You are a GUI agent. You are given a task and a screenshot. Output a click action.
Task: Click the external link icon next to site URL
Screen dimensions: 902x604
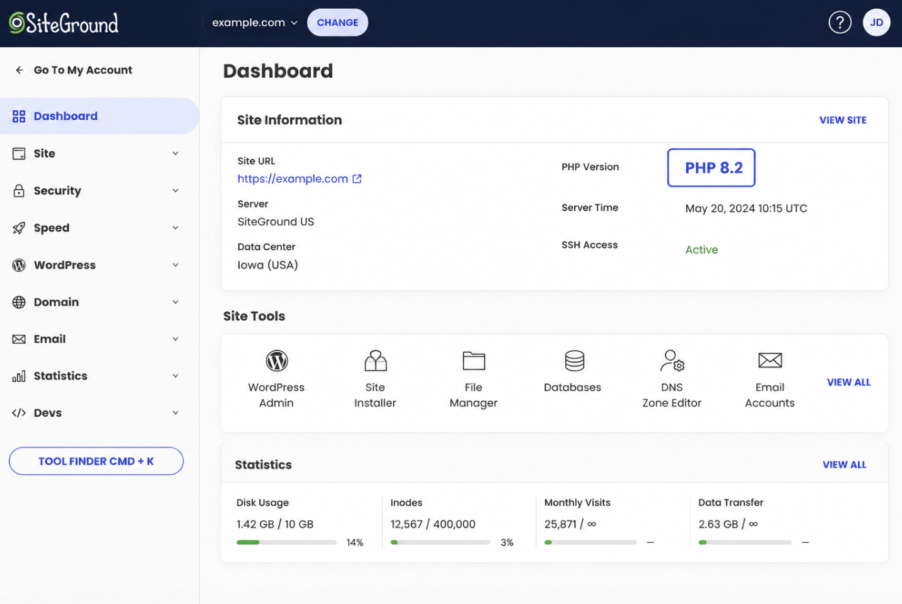[x=357, y=178]
